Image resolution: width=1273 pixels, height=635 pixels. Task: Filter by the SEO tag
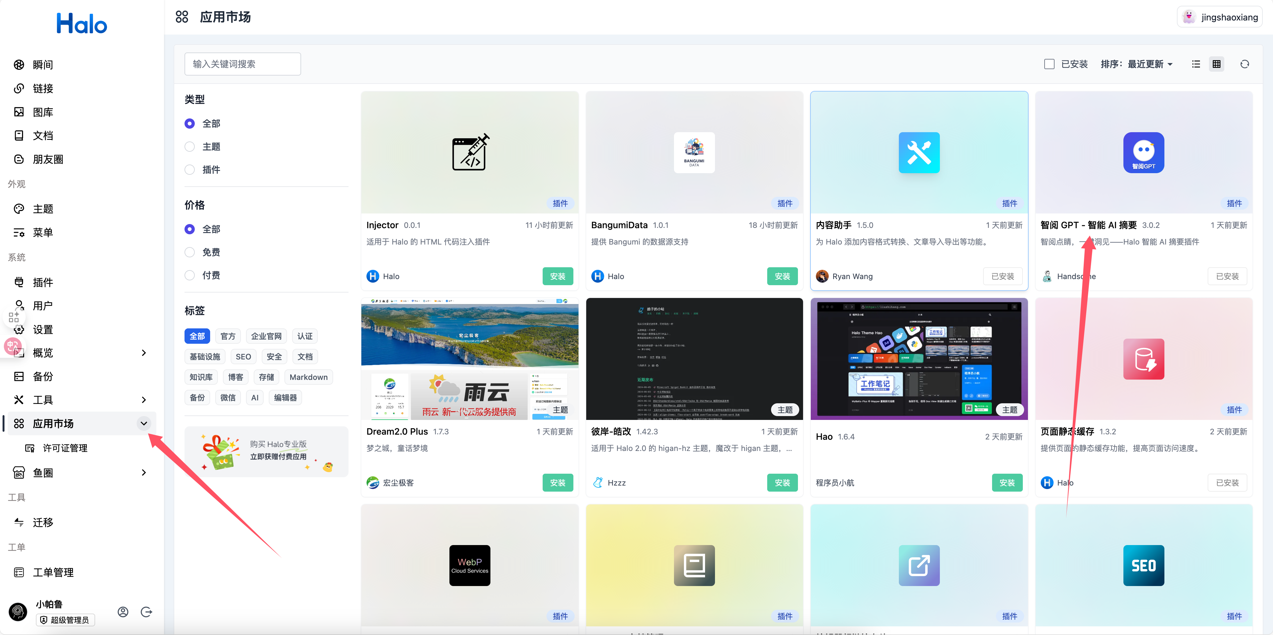coord(243,357)
